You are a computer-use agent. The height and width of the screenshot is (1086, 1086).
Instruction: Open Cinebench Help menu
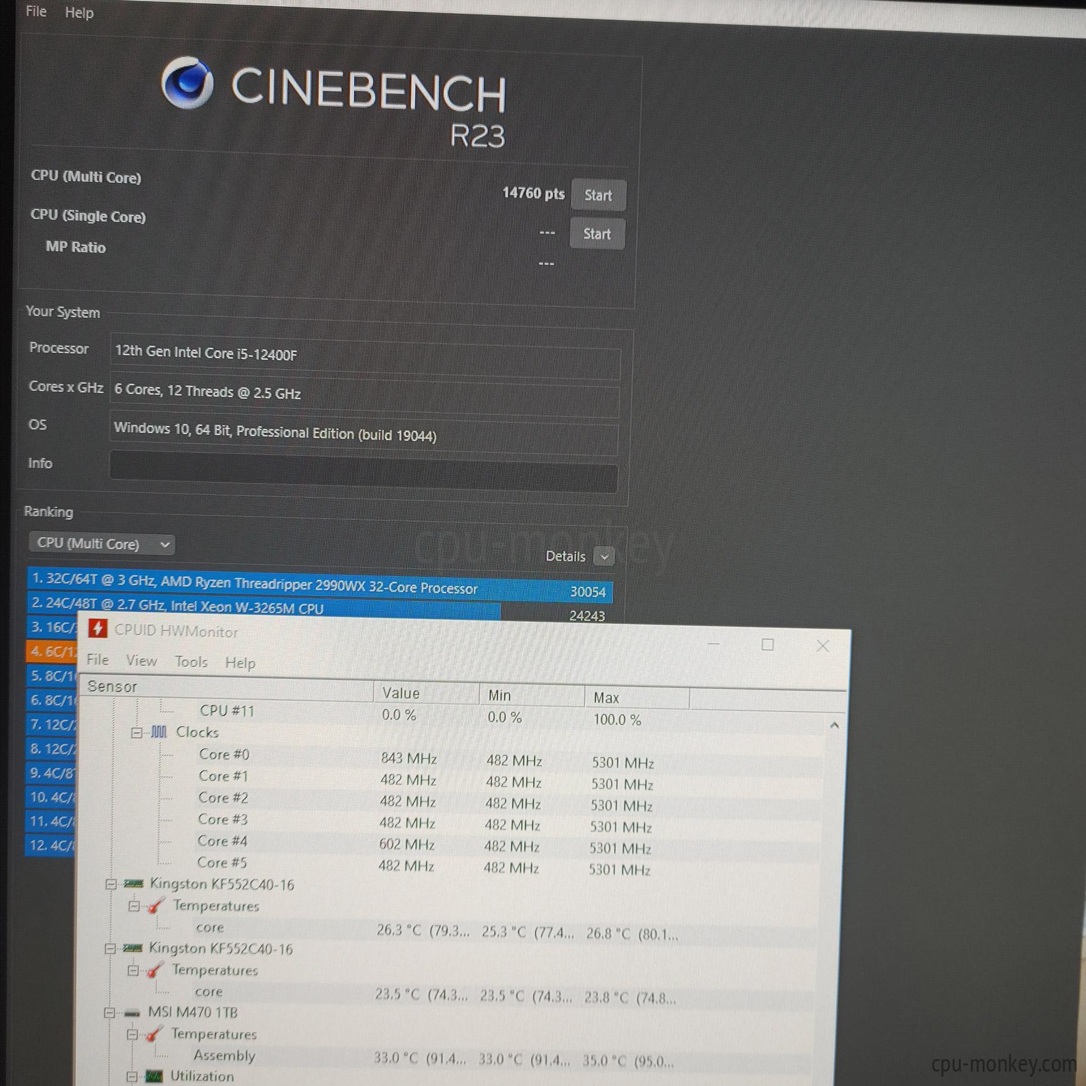point(79,13)
